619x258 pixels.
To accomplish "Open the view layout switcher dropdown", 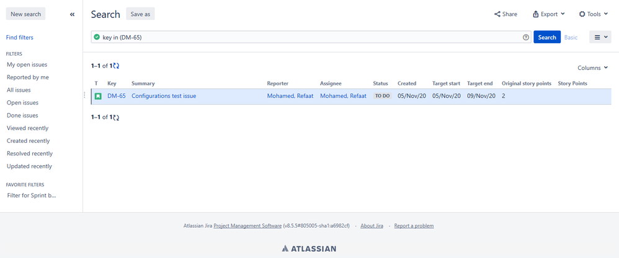I will point(600,37).
